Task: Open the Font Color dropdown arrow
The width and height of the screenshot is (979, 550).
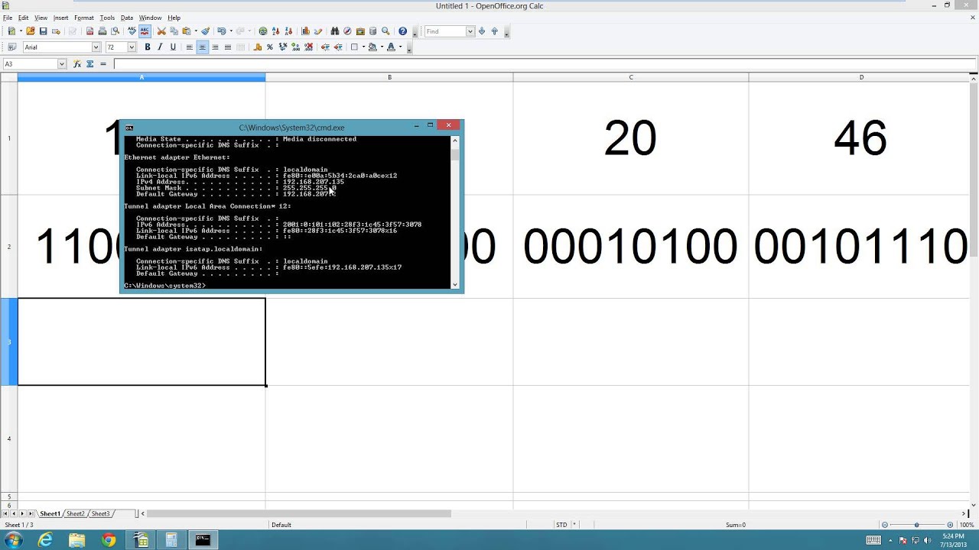Action: pos(400,47)
